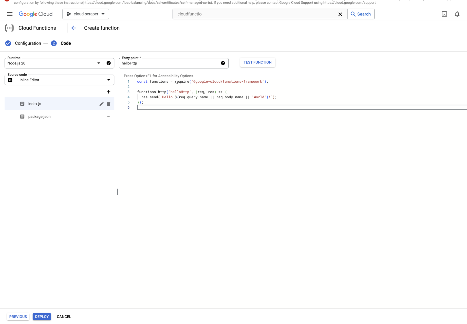This screenshot has height=324, width=467.
Task: Select package.json in the file list
Action: (x=59, y=117)
